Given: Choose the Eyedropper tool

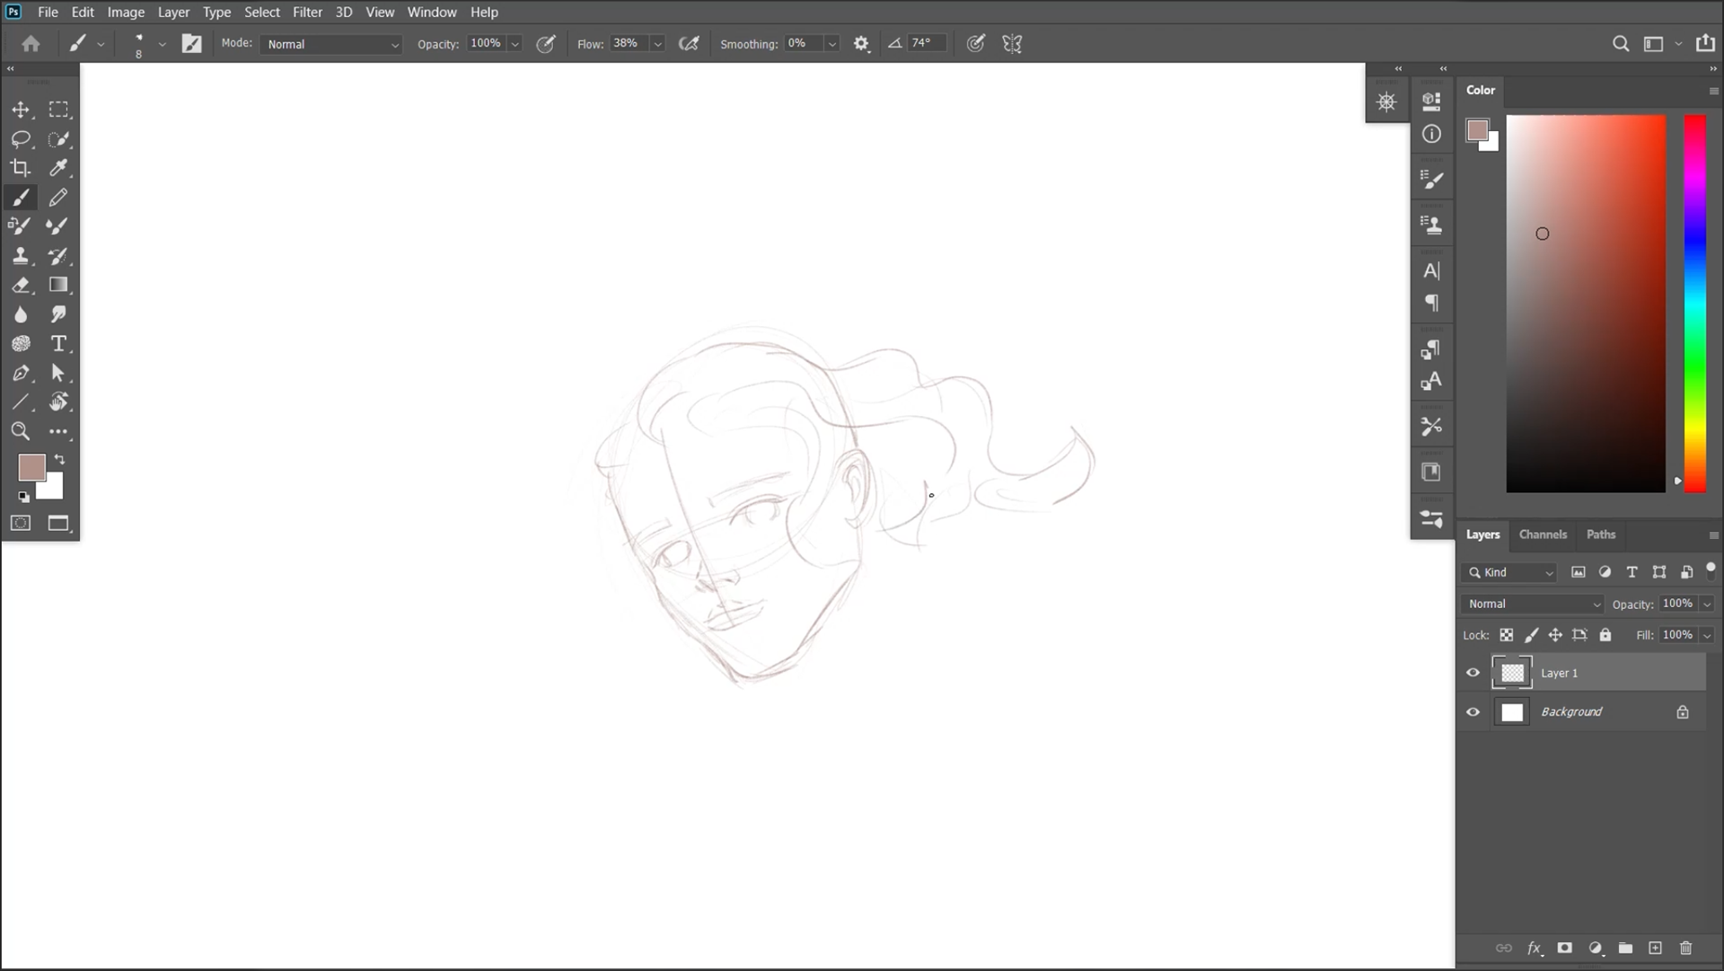Looking at the screenshot, I should point(58,168).
